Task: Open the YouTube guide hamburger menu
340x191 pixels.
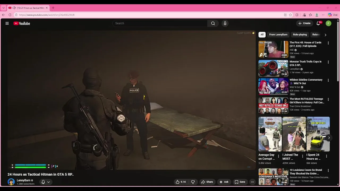Action: point(7,23)
